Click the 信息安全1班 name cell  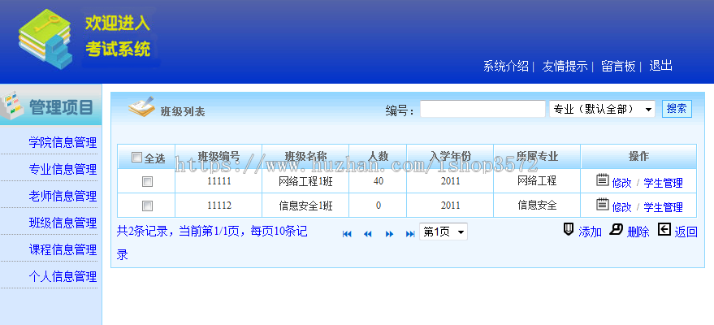[x=305, y=206]
